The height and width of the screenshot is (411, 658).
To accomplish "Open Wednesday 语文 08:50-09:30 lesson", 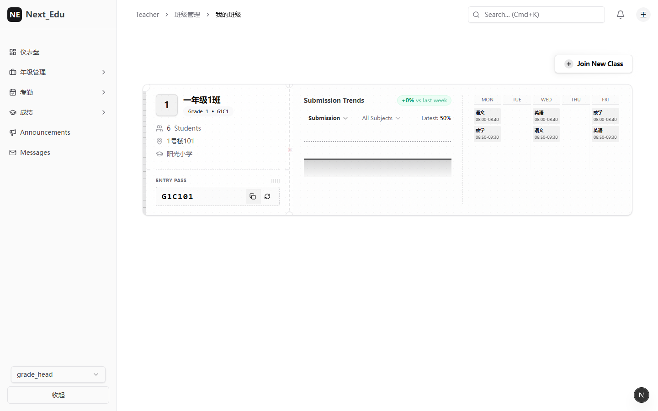I will (547, 134).
